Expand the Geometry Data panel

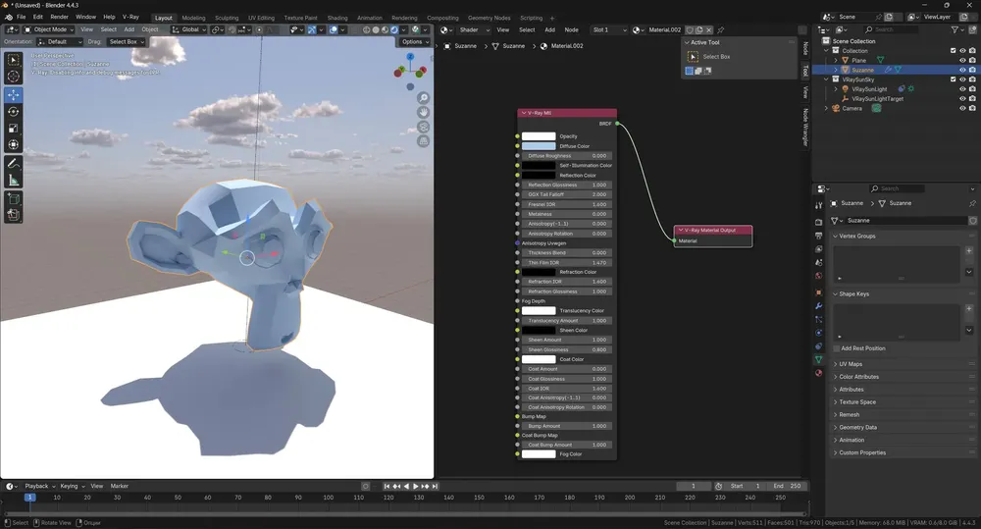click(x=857, y=427)
